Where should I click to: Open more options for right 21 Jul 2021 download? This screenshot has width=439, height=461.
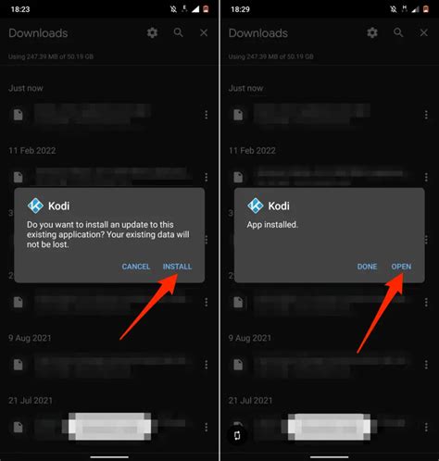426,427
